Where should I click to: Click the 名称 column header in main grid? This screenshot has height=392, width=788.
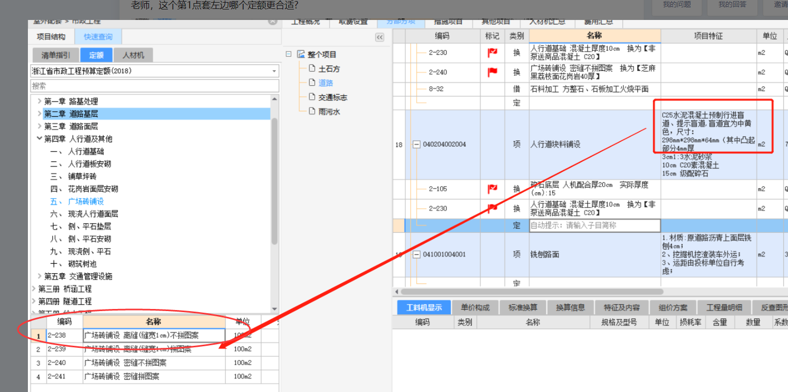click(x=595, y=36)
